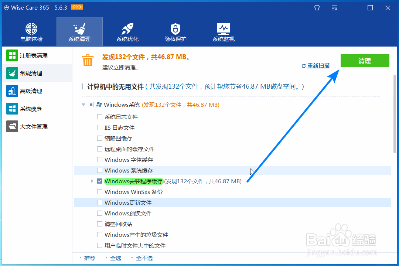399x266 pixels.
Task: Switch to the 系统优化 (System Tuneup) rocket icon
Action: click(x=127, y=31)
